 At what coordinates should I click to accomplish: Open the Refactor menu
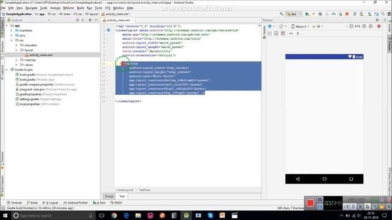click(x=68, y=8)
